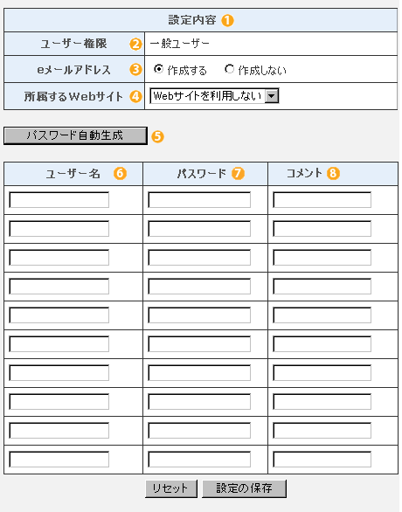402x512 pixels.
Task: Click the リセット button
Action: (171, 488)
